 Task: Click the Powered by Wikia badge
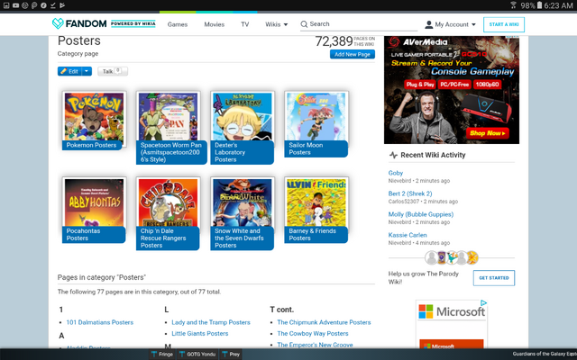tap(133, 23)
